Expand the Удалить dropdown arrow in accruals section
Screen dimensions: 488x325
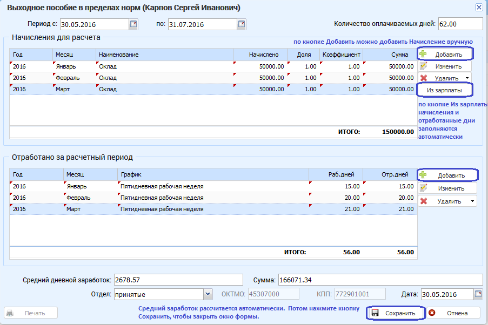coord(467,78)
